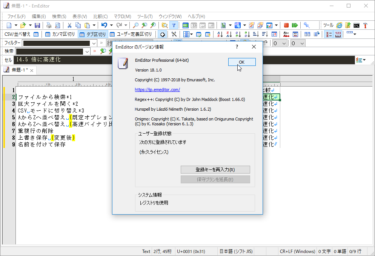Toggle the filter funnel icon
The height and width of the screenshot is (256, 375).
(173, 25)
